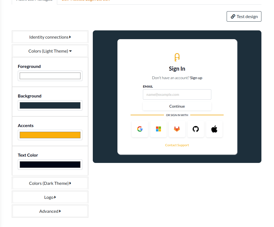Select the Apple sign-in icon
This screenshot has width=274, height=227.
(214, 129)
